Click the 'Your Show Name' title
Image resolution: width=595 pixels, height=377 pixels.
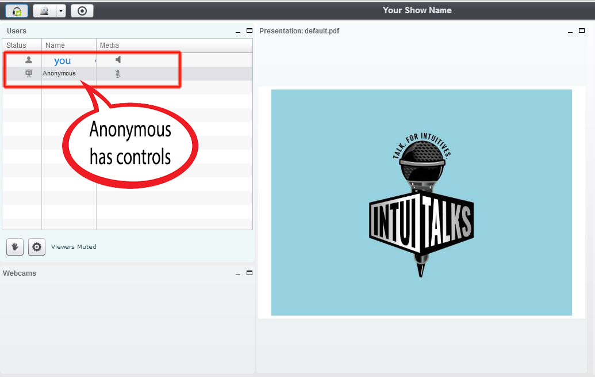coord(417,10)
